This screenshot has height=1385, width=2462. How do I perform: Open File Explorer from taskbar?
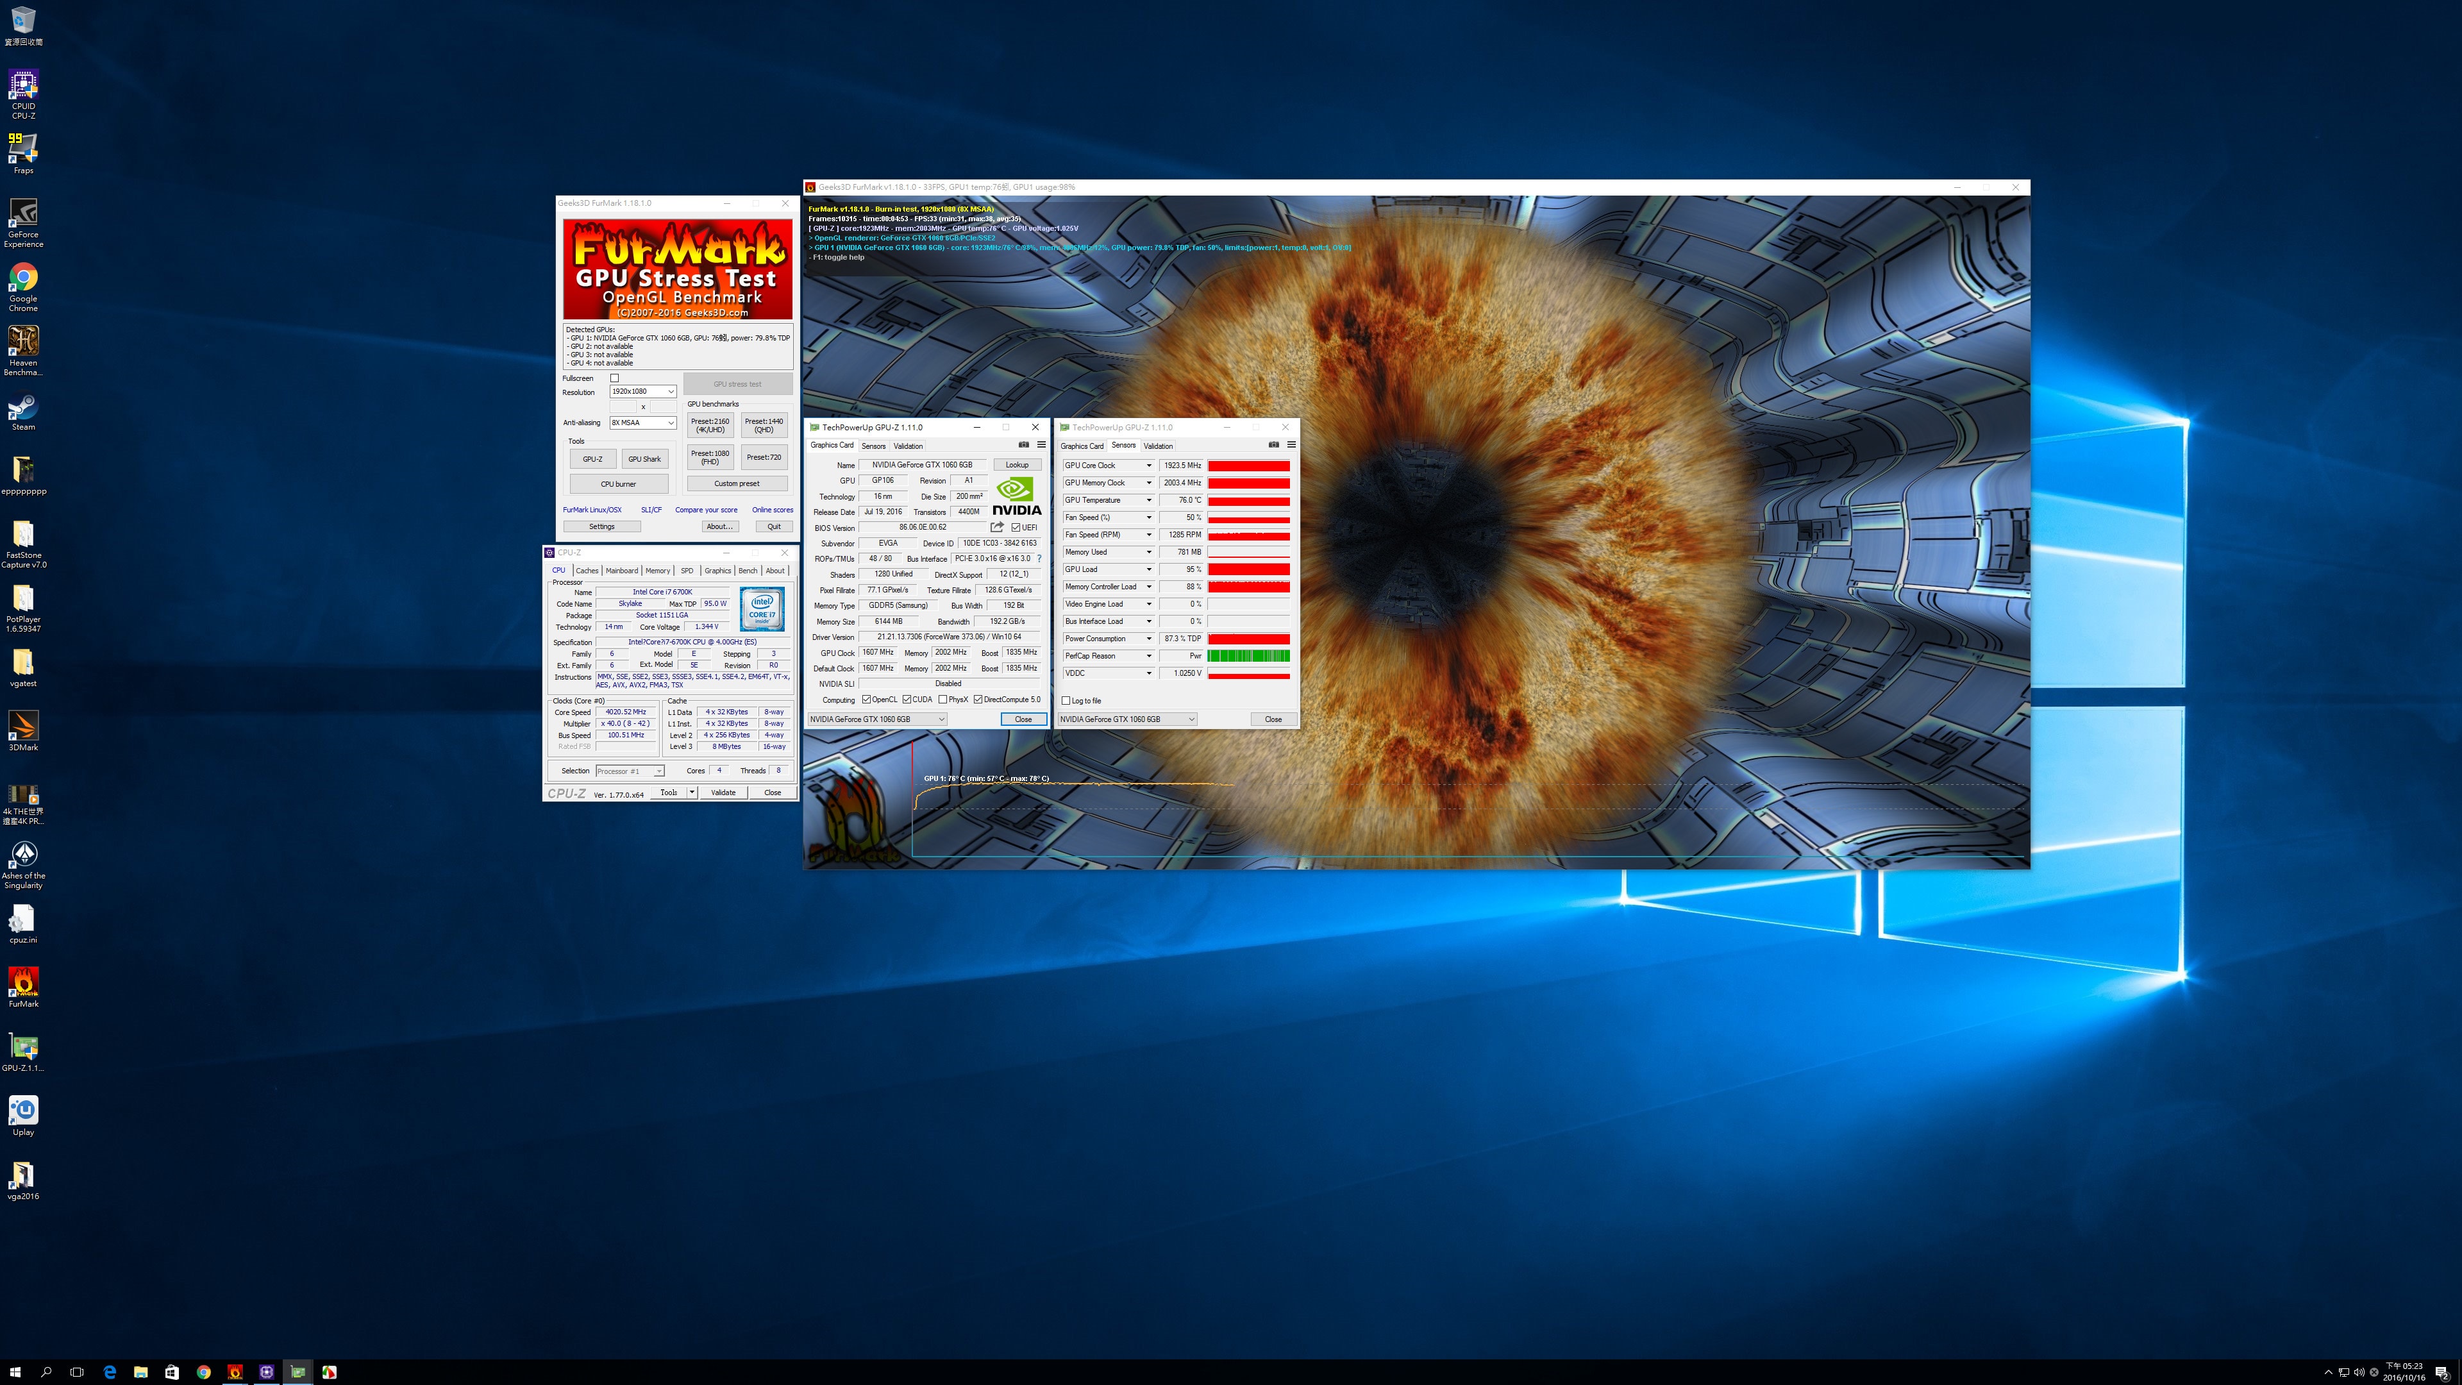click(140, 1372)
